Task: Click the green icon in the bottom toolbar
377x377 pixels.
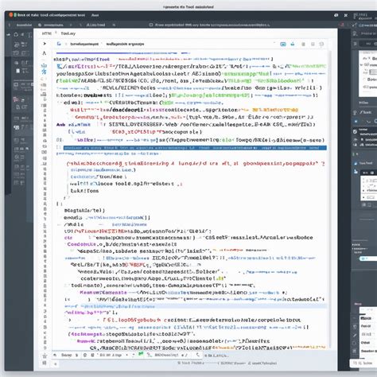Action: (141, 354)
